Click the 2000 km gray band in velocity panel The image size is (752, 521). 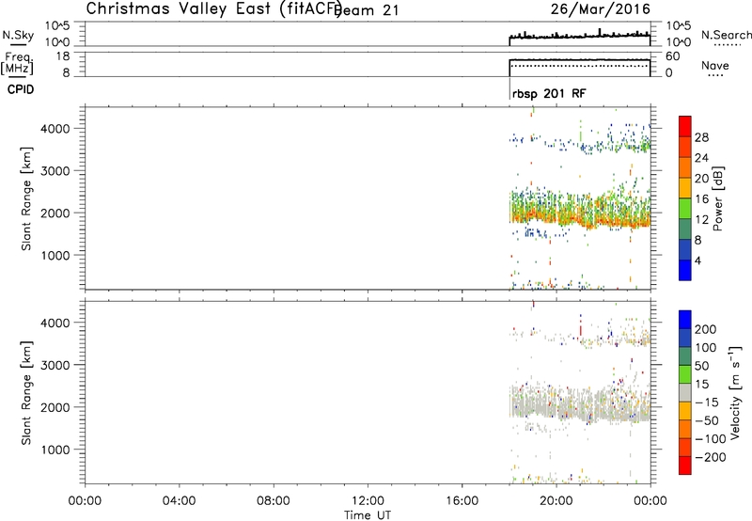[580, 405]
